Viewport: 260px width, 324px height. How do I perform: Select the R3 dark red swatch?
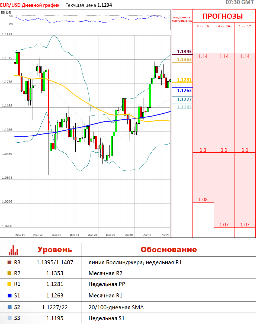[x=9, y=262]
